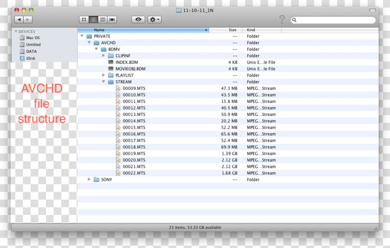Viewport: 390px width, 248px height.
Task: Select file name 00013.MTS
Action: 134,114
